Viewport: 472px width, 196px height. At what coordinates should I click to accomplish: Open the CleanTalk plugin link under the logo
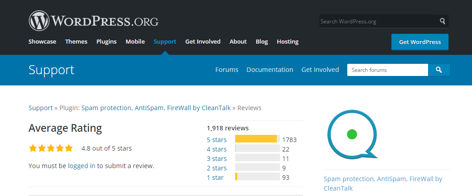click(383, 183)
